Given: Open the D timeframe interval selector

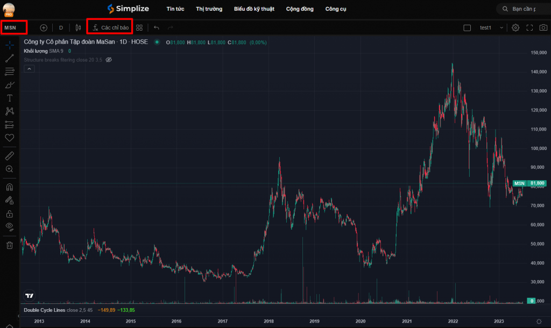Looking at the screenshot, I should [x=61, y=27].
